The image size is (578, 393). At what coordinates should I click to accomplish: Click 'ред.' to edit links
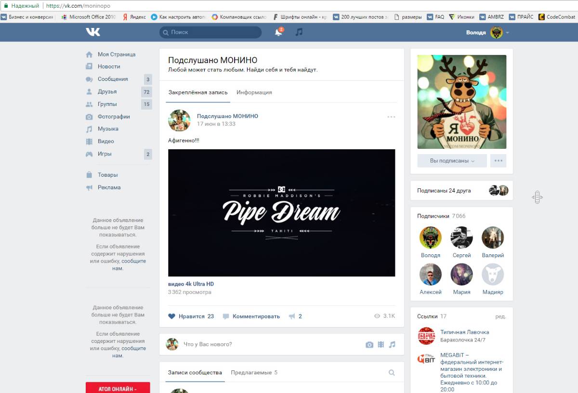[500, 316]
